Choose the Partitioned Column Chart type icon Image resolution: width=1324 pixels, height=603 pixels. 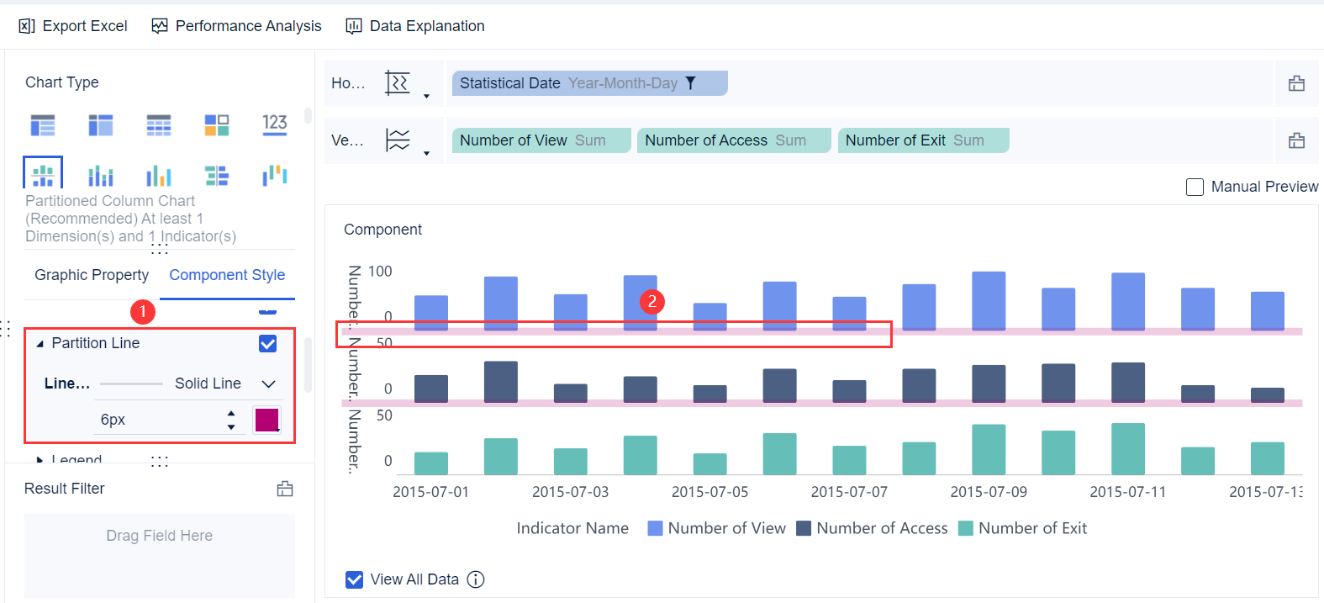[43, 174]
